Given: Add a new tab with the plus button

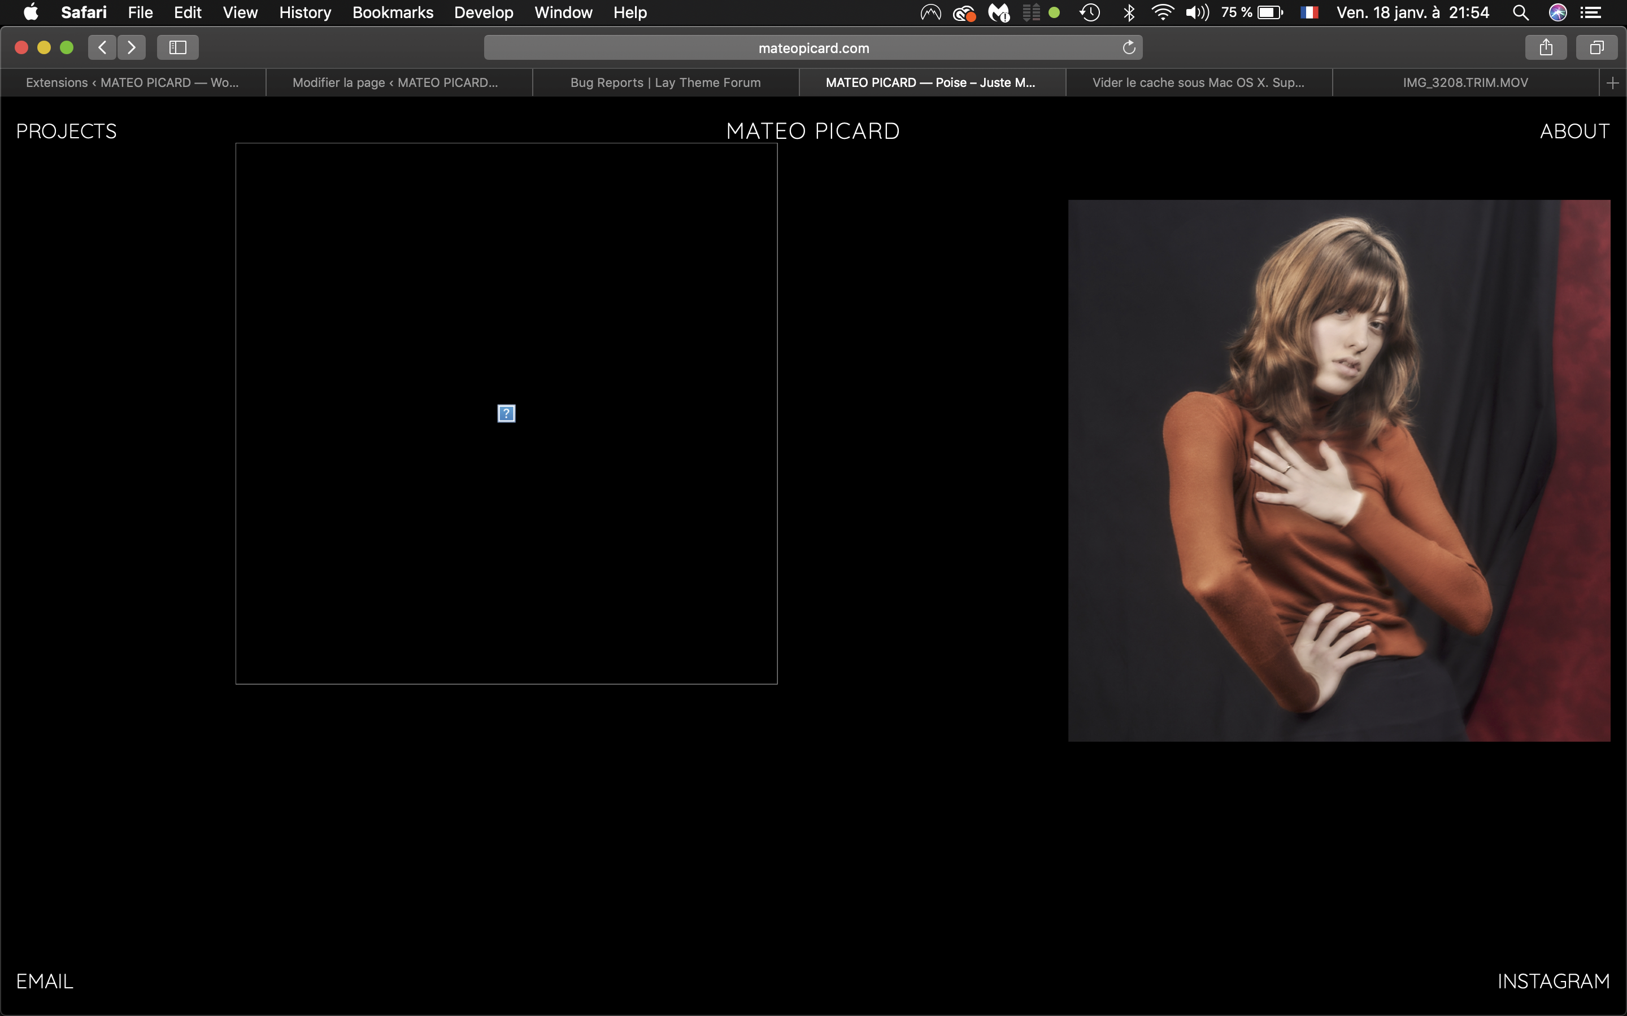Looking at the screenshot, I should (1612, 82).
